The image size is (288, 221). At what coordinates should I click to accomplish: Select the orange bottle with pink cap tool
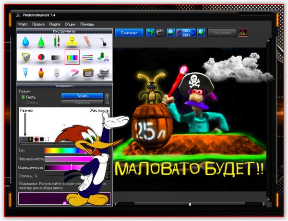pos(41,73)
